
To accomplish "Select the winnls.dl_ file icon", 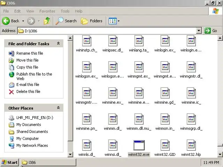I will tap(87, 145).
